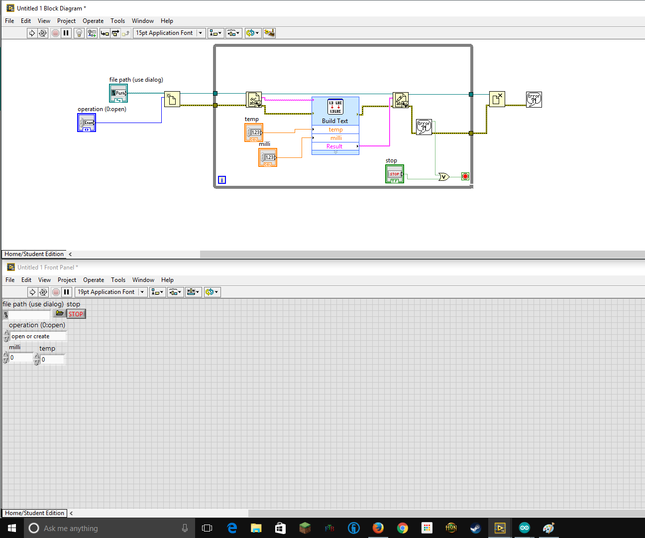The image size is (645, 538).
Task: Pause execution on the front panel toolbar
Action: [67, 292]
